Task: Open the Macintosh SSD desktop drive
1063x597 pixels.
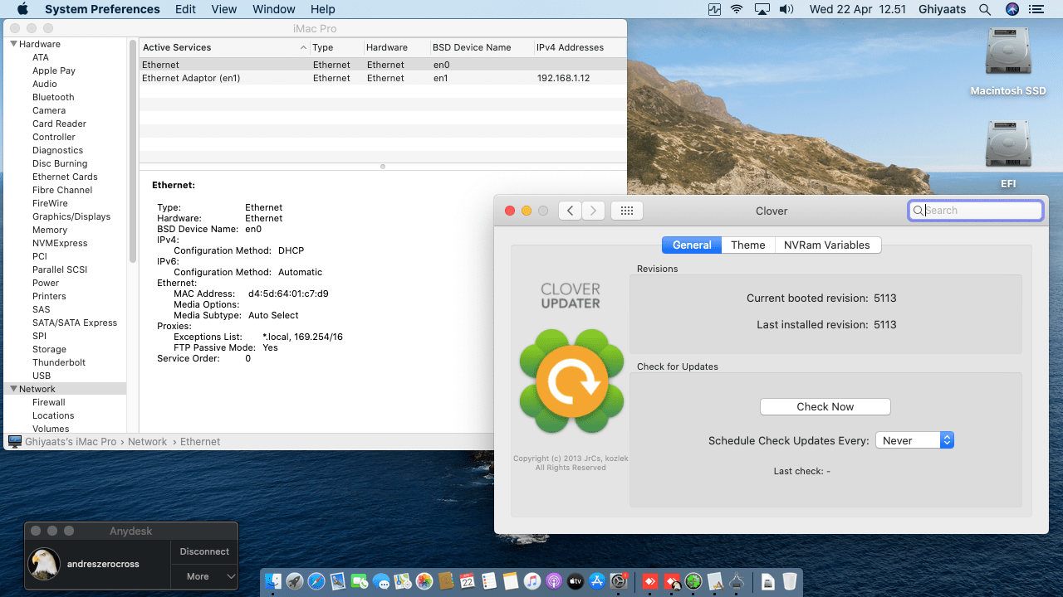Action: [x=1008, y=63]
